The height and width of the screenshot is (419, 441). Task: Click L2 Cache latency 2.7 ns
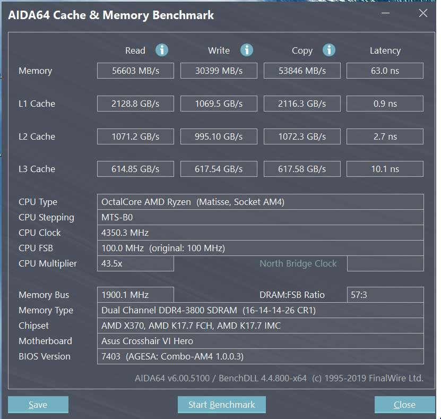(385, 136)
